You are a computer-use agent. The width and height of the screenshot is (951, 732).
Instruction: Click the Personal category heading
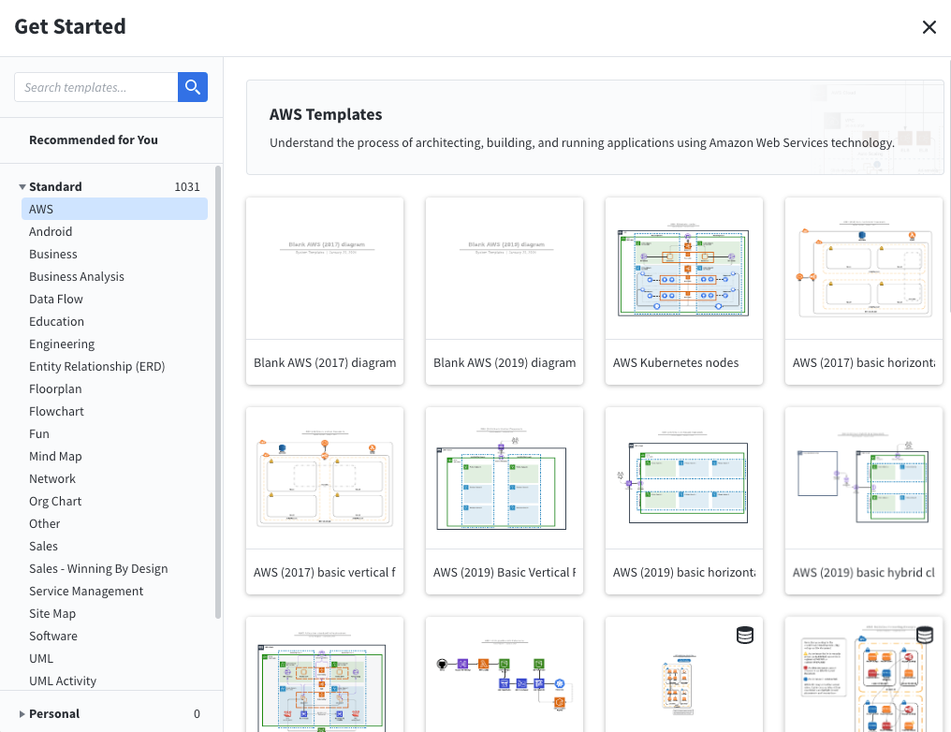(x=54, y=714)
